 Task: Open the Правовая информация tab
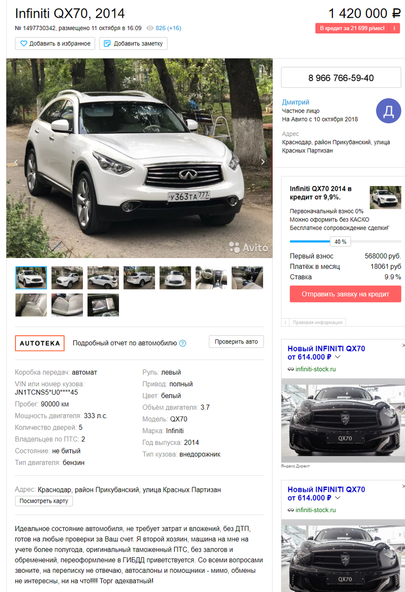317,322
